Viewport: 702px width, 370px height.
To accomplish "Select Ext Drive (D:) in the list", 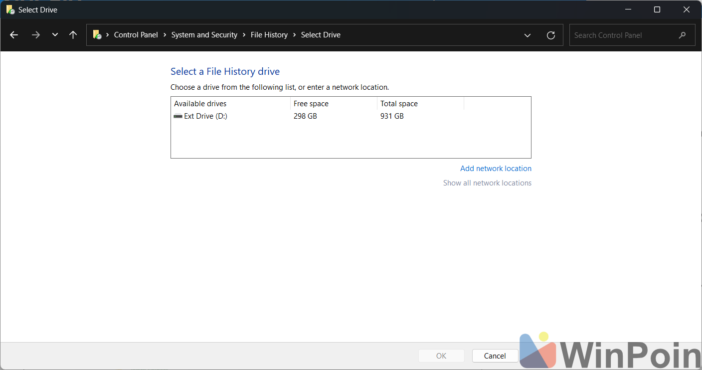I will coord(351,116).
